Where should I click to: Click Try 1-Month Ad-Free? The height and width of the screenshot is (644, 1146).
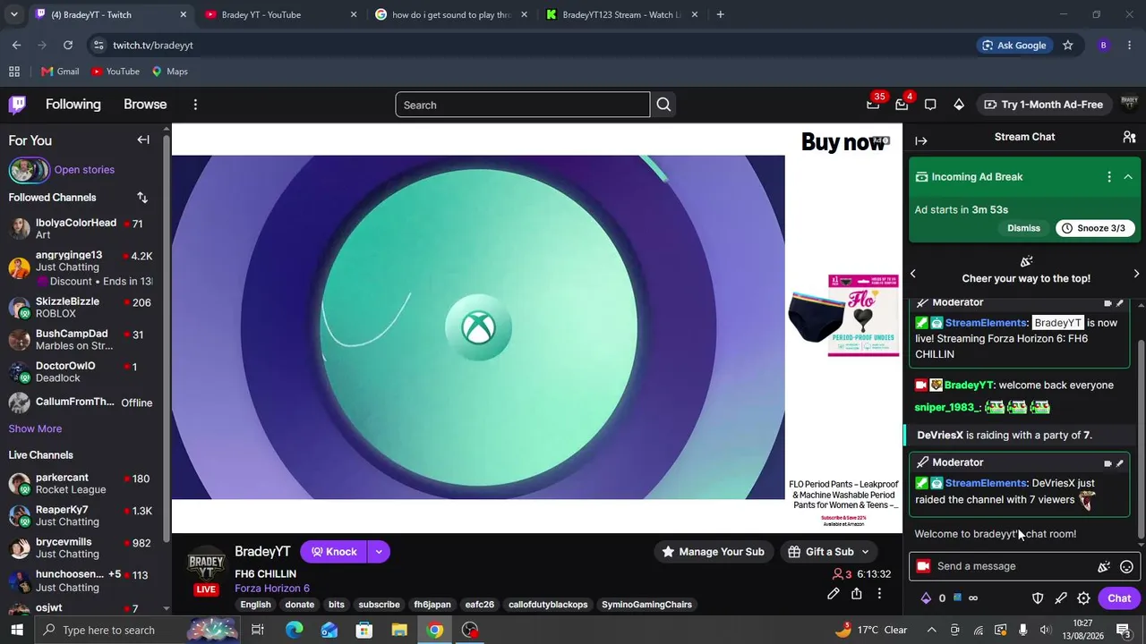coord(1043,105)
